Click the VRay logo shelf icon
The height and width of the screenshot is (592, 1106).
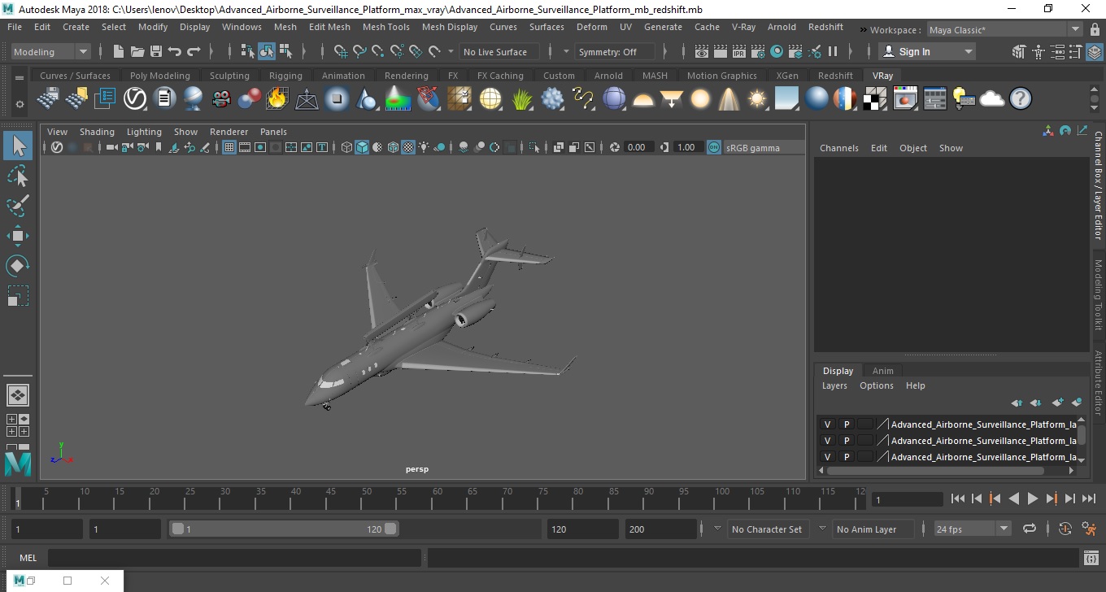[134, 99]
